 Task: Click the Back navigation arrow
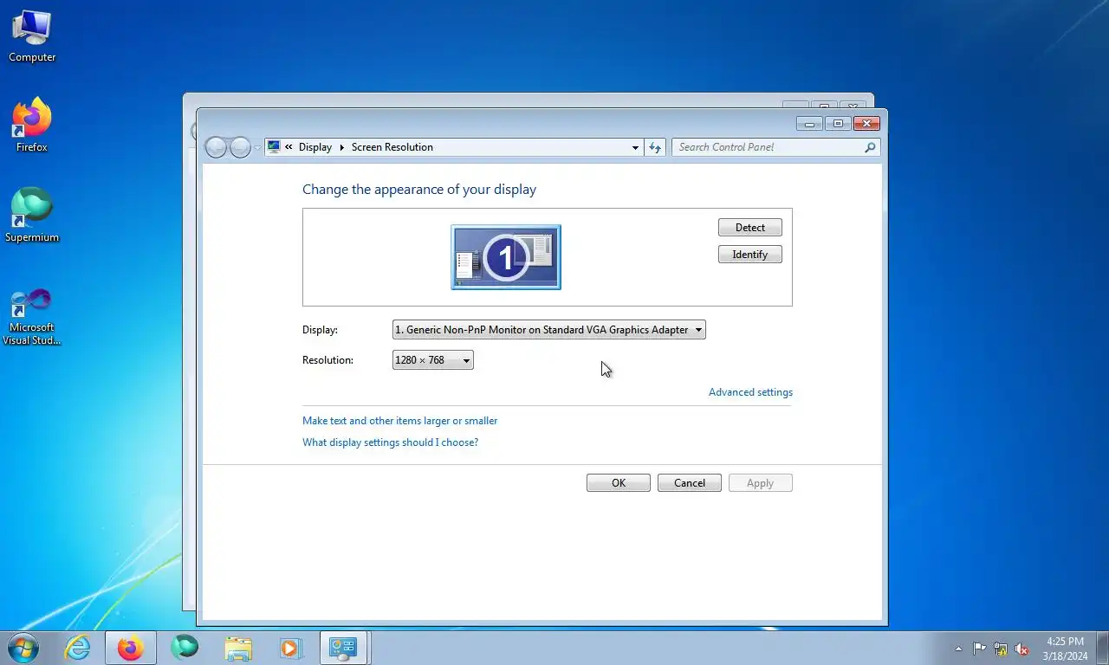217,147
